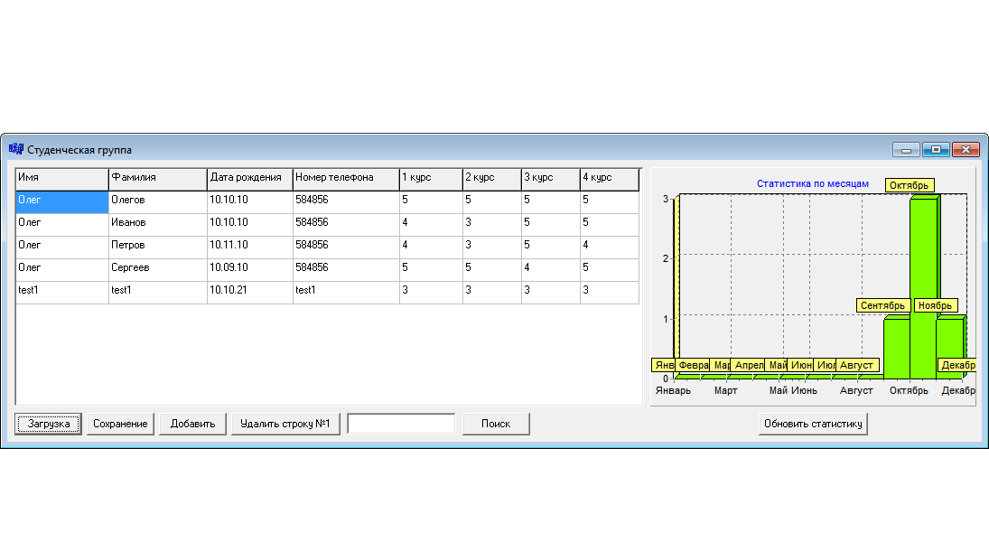
Task: Select the highlighted Олег cell in first row
Action: point(61,202)
